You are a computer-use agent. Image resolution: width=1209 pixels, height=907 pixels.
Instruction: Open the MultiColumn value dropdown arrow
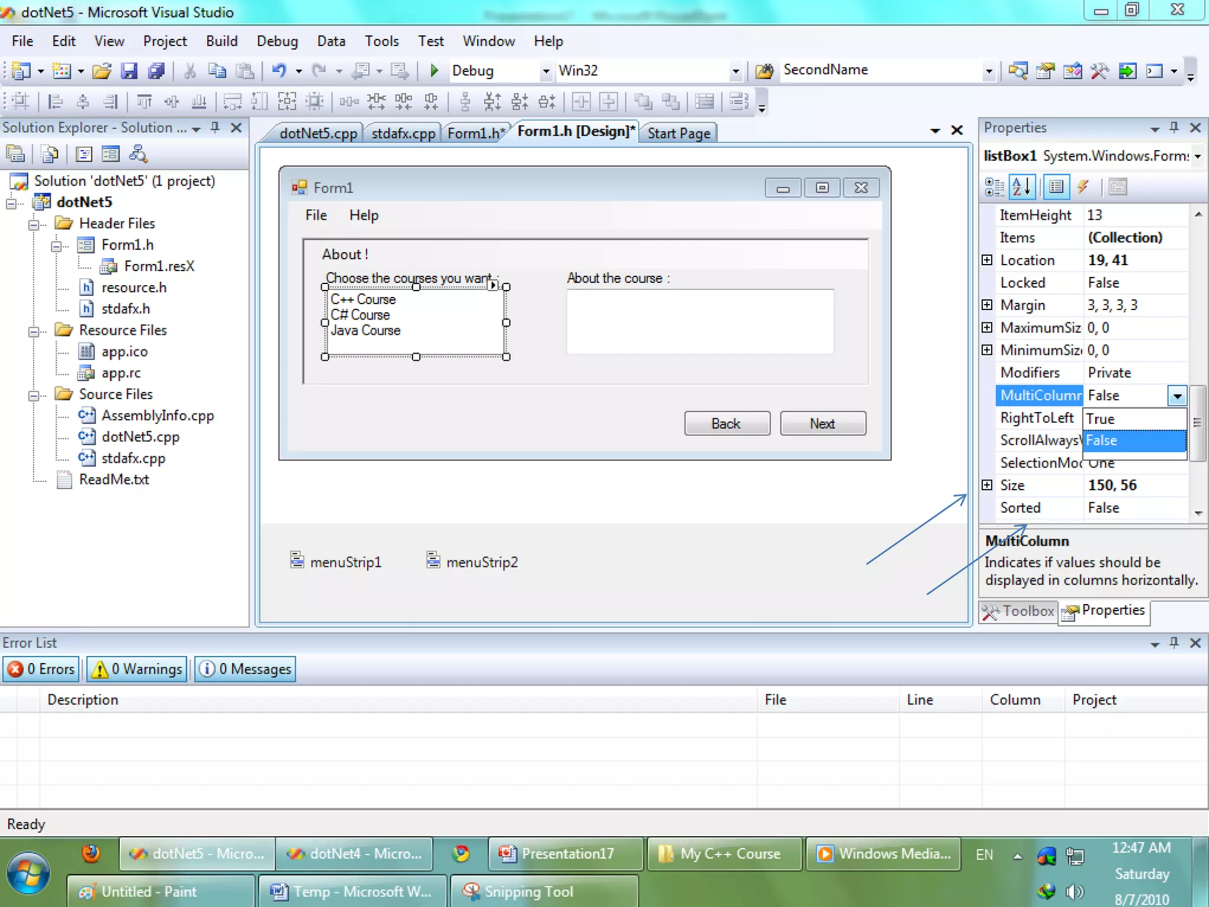(1177, 396)
